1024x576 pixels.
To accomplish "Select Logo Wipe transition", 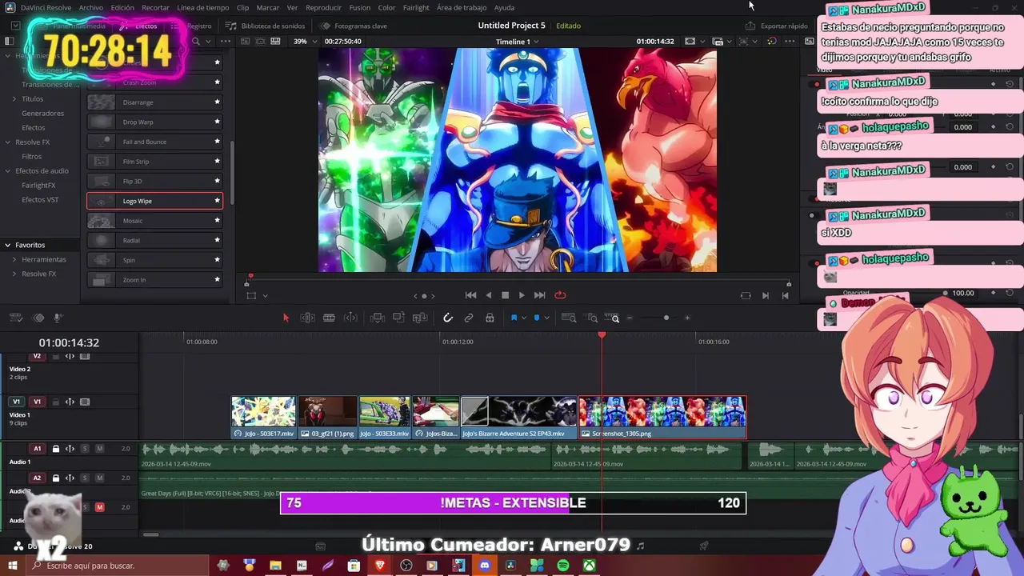I will (154, 201).
